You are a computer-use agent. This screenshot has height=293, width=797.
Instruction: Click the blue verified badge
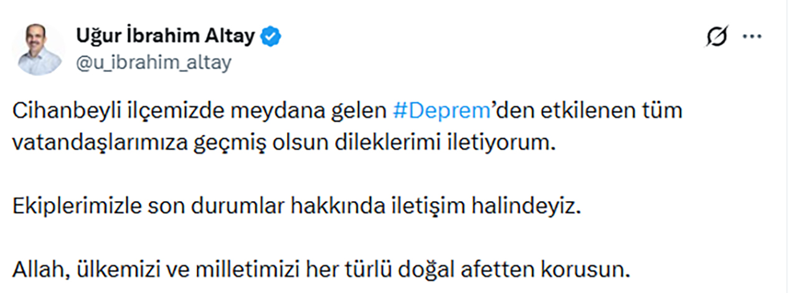click(x=271, y=37)
